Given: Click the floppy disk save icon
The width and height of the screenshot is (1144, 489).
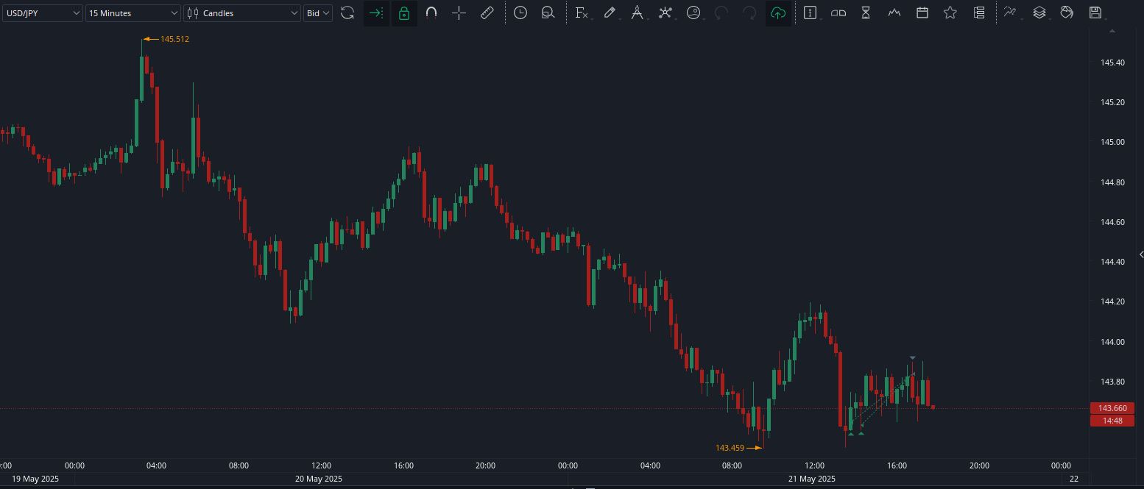Looking at the screenshot, I should tap(1095, 13).
